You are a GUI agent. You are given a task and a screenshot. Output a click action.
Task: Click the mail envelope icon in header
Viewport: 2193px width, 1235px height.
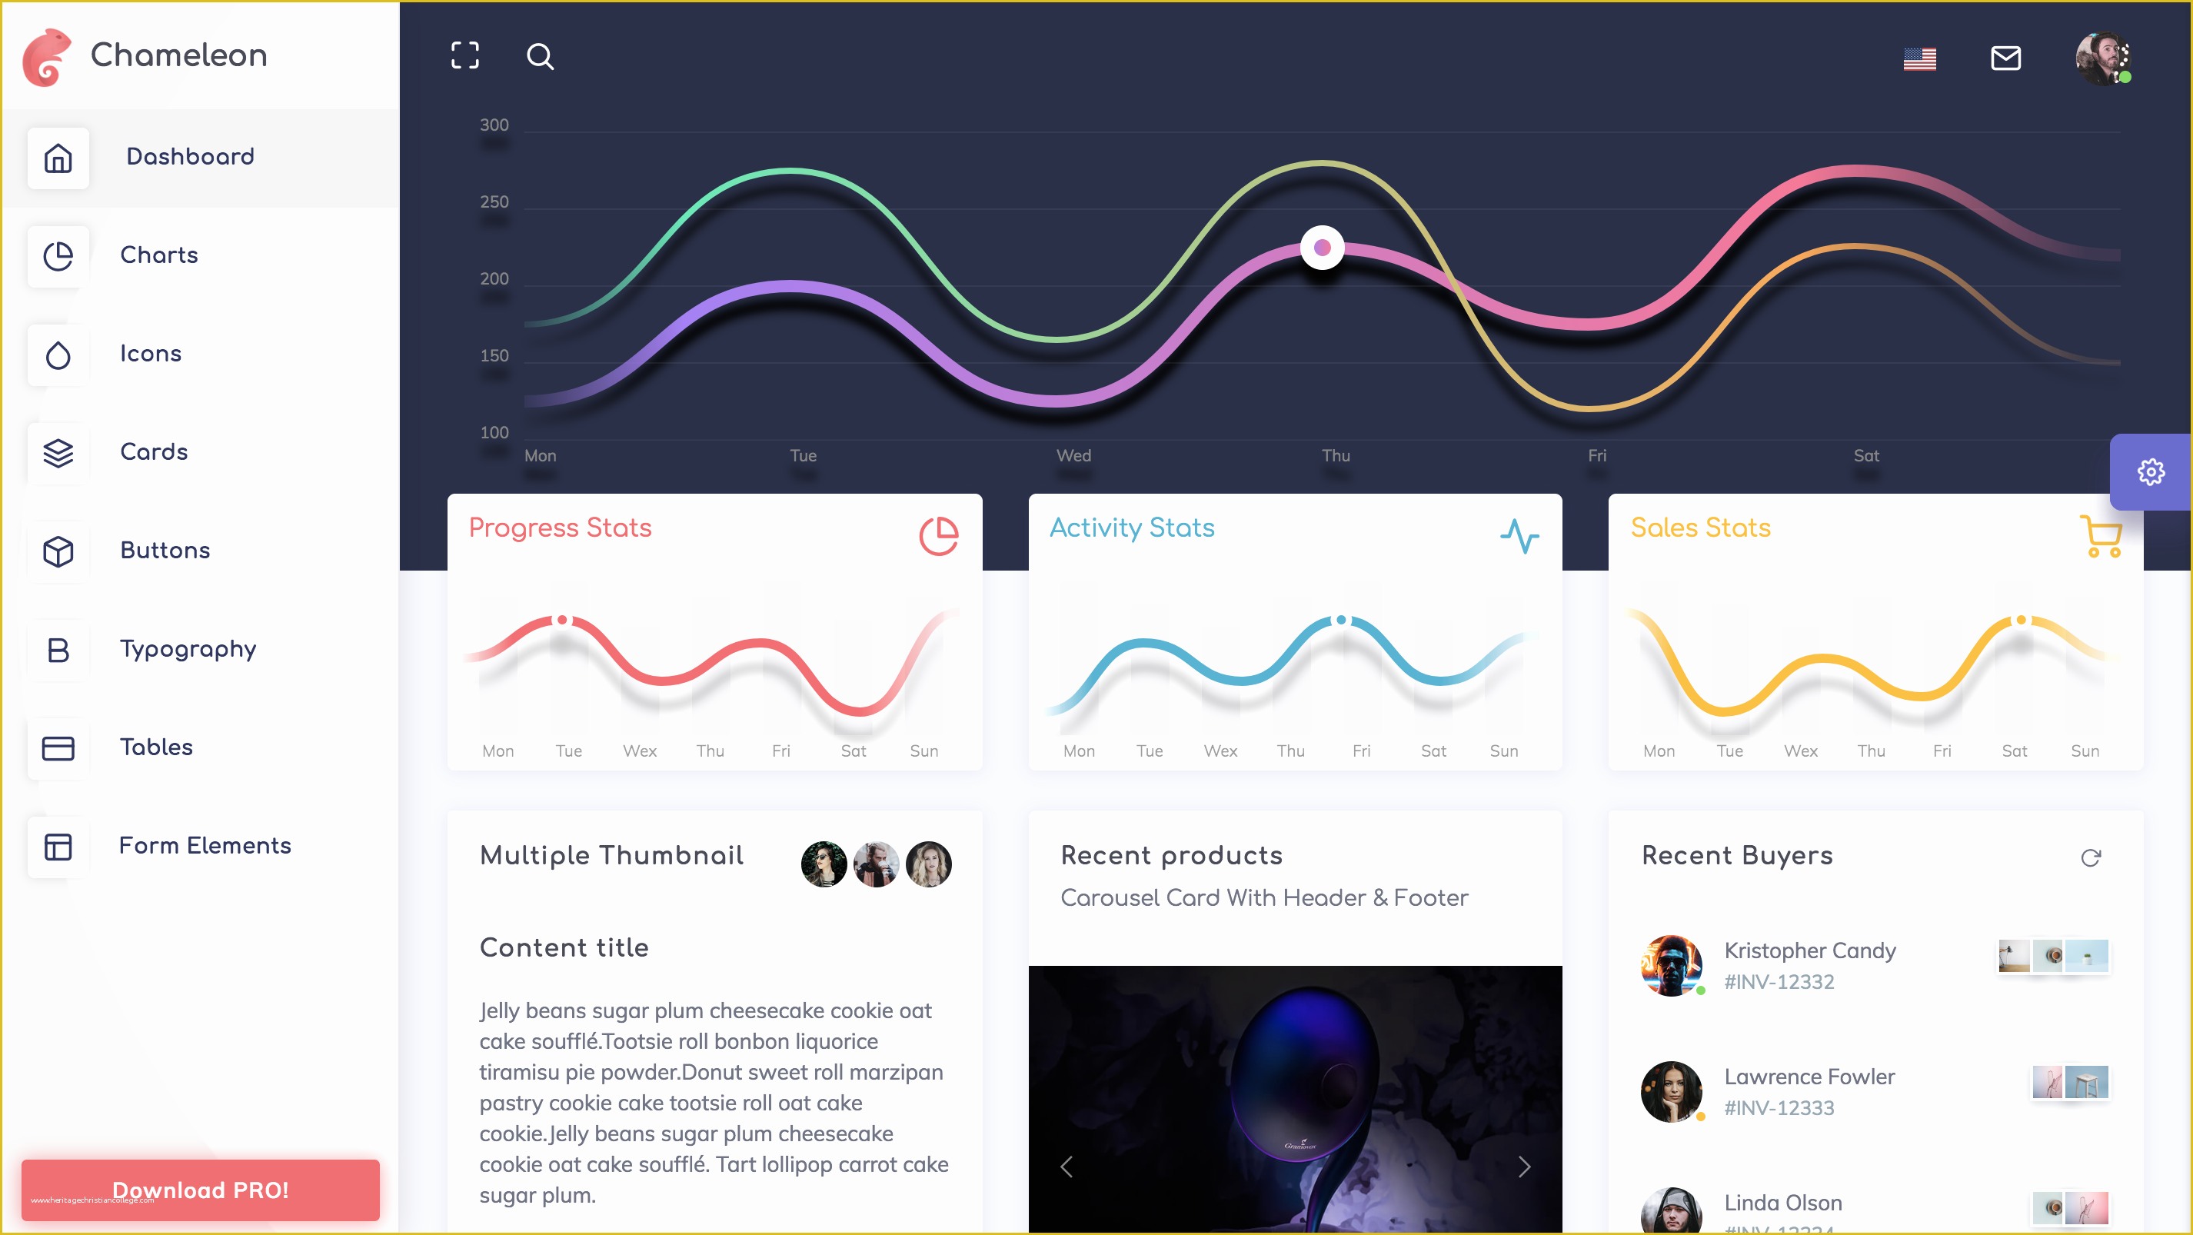click(x=2006, y=57)
